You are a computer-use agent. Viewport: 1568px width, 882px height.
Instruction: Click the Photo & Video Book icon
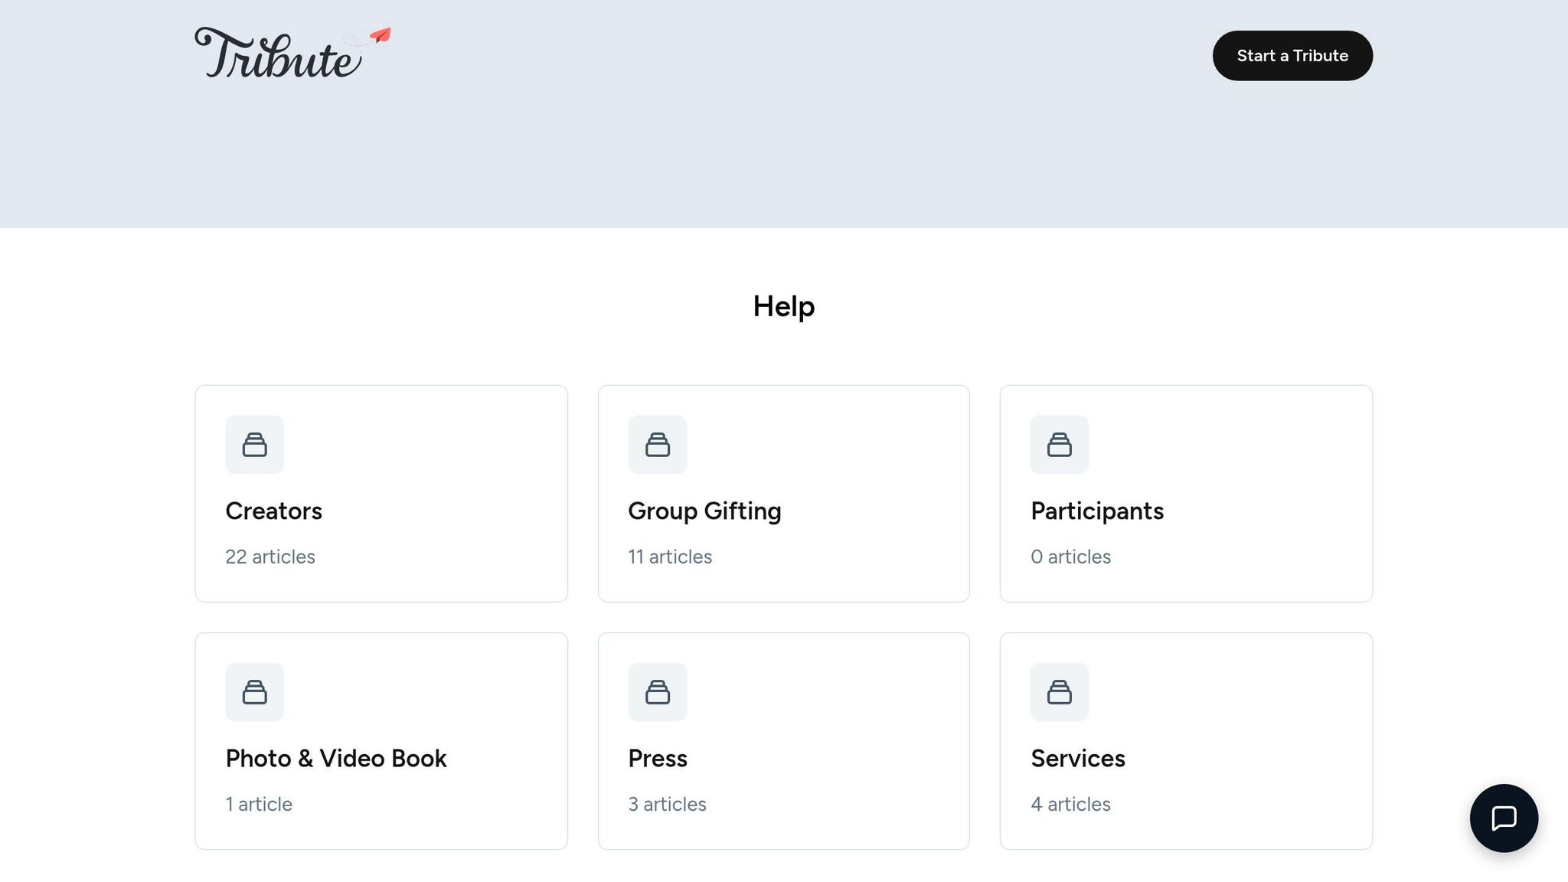point(254,692)
